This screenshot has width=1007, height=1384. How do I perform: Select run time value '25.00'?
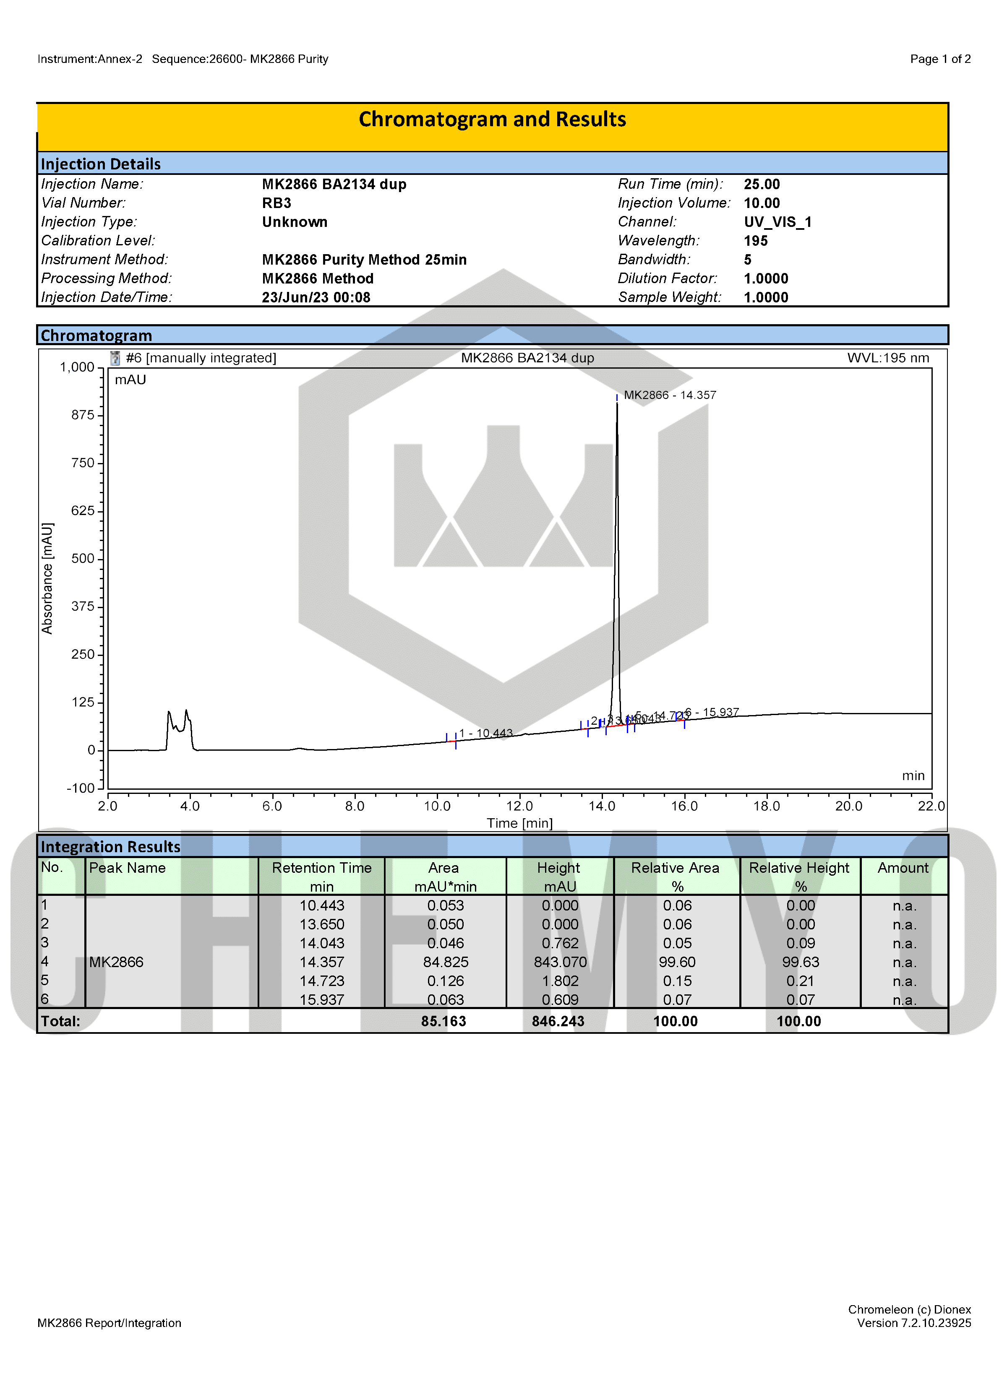(762, 184)
